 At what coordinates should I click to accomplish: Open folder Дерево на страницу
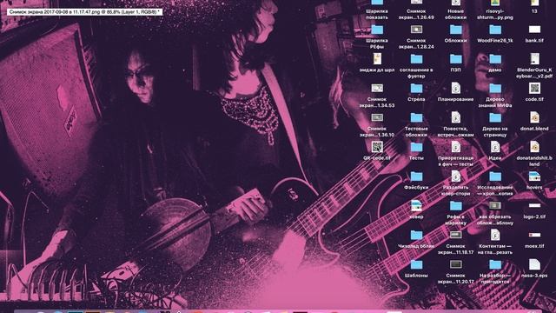tap(495, 117)
